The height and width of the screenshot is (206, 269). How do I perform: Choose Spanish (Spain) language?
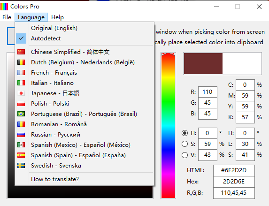(x=85, y=155)
